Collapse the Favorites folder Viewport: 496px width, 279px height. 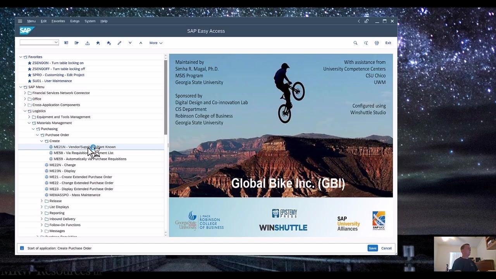[x=21, y=57]
